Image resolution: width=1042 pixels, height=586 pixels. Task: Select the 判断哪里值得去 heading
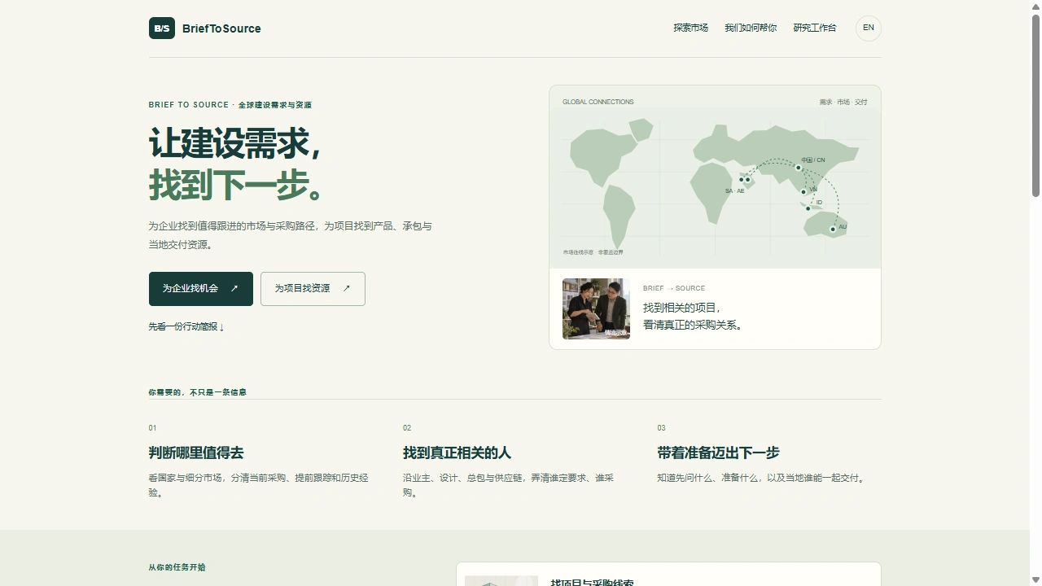tap(196, 453)
